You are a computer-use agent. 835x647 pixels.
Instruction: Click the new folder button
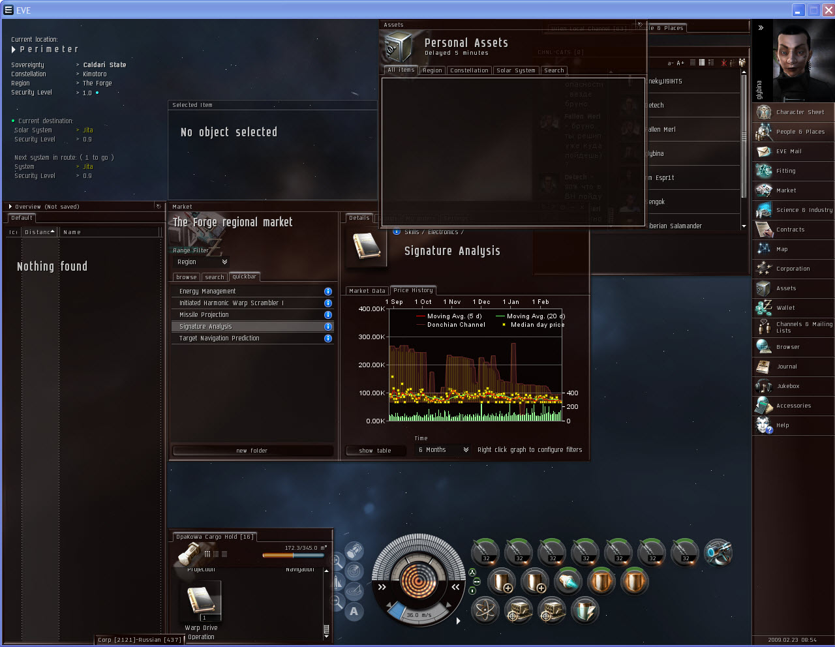[x=252, y=451]
